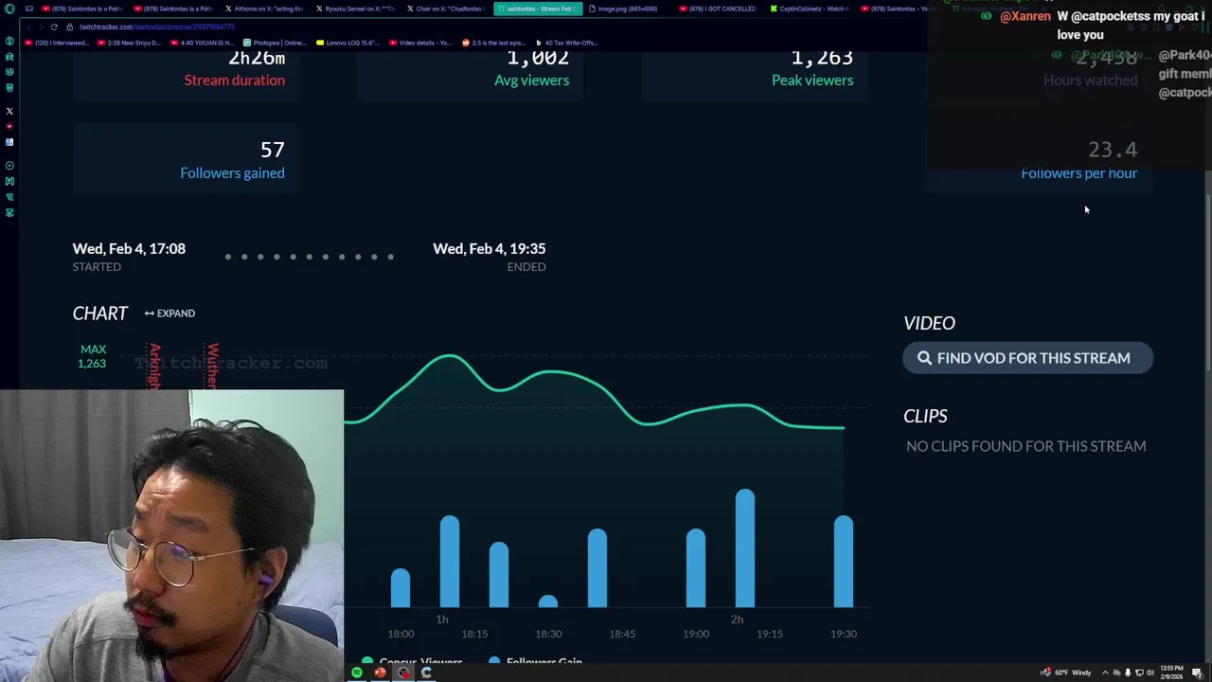The image size is (1212, 682).
Task: Switch to the 'I GOT CANCELLED' YouTube tab
Action: point(720,9)
